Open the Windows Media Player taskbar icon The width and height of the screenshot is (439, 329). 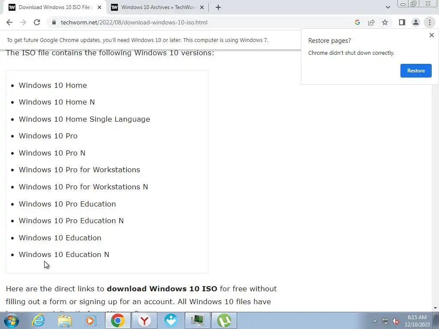91,320
